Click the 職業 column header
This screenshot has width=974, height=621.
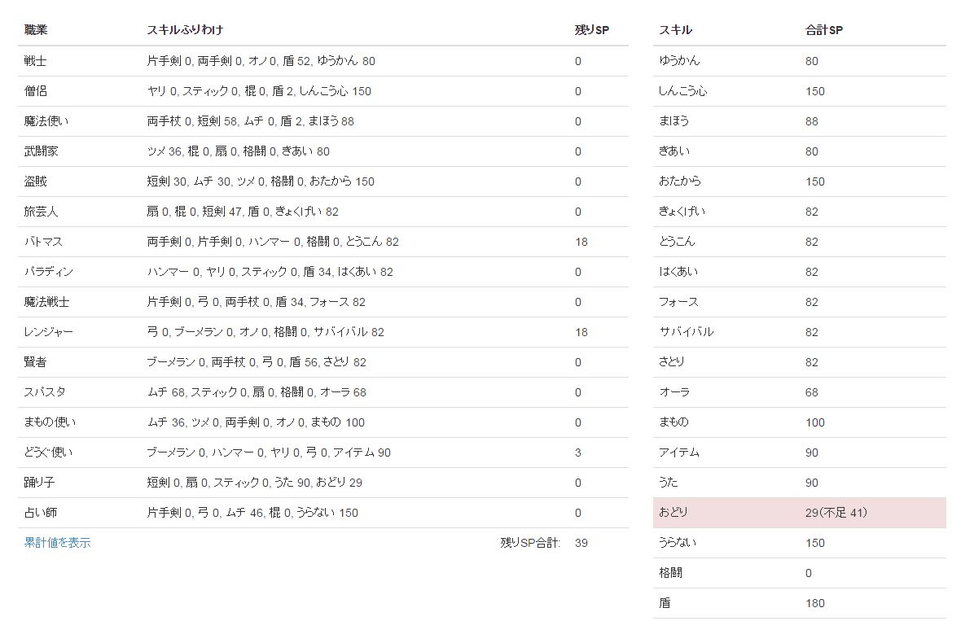[x=36, y=30]
